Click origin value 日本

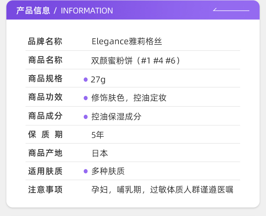tap(100, 153)
